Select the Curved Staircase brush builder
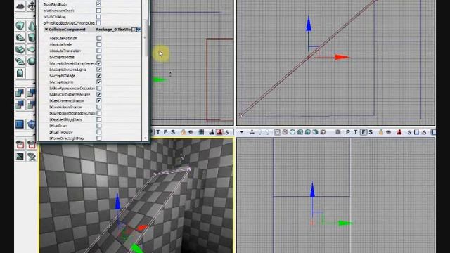The image size is (450, 253). point(20,37)
